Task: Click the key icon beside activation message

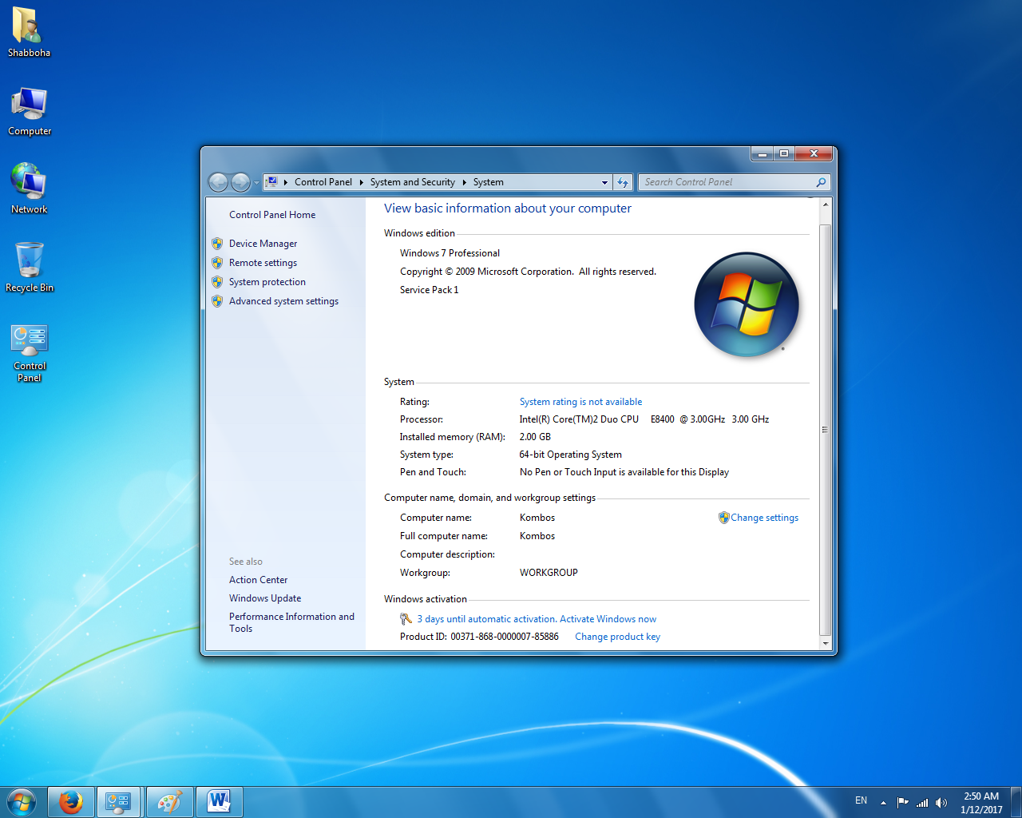Action: [406, 619]
